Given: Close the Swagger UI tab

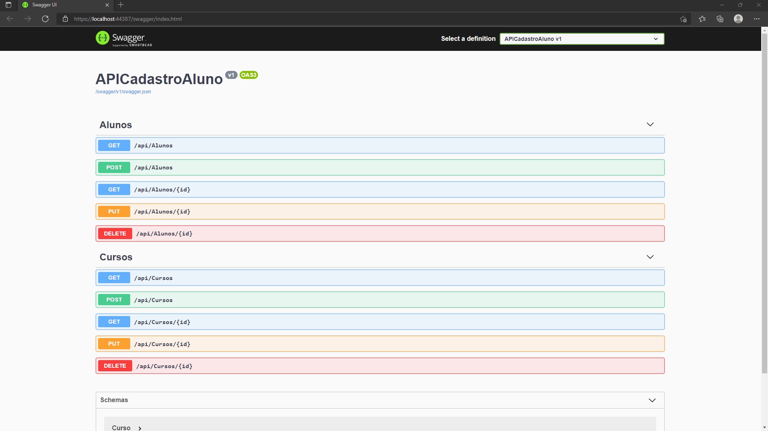Looking at the screenshot, I should click(107, 5).
